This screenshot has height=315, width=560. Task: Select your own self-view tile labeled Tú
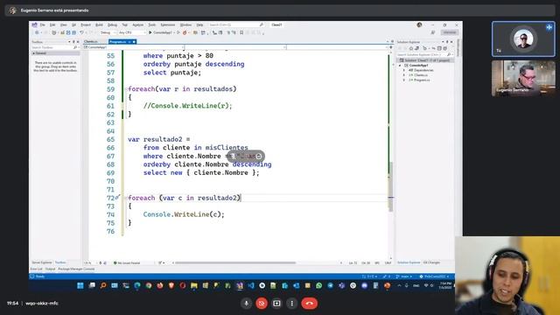coord(523,38)
